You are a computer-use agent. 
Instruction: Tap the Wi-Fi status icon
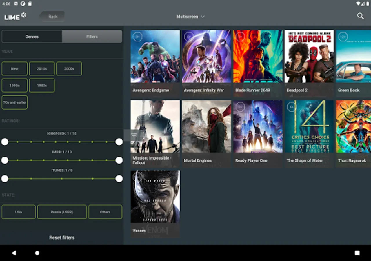click(x=359, y=4)
